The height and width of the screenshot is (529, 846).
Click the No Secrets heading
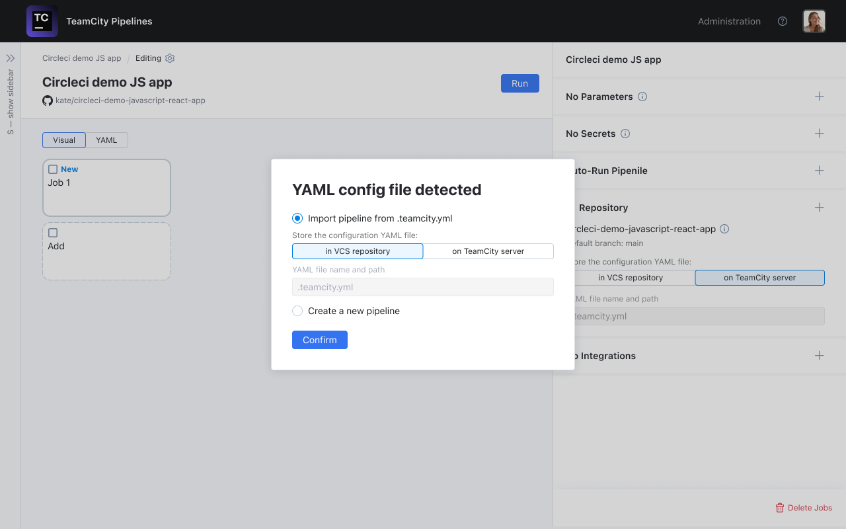pos(590,134)
